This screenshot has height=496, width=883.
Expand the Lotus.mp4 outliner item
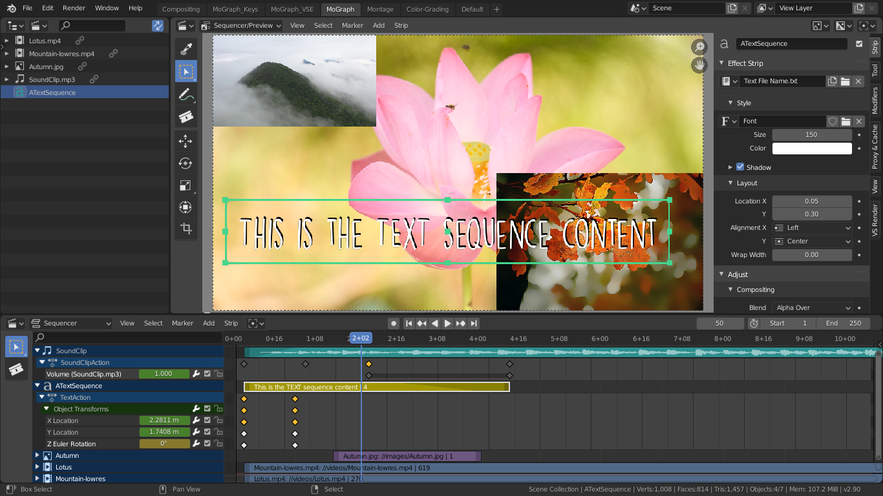click(6, 41)
